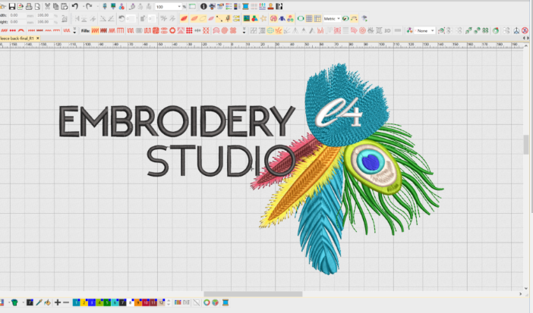Image resolution: width=533 pixels, height=313 pixels.
Task: Click the orange stamp icon
Action: [270, 7]
